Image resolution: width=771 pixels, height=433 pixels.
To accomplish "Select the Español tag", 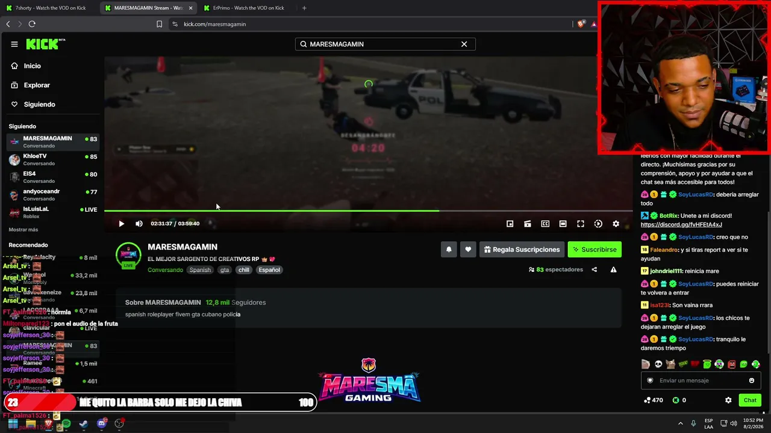I will (x=269, y=270).
